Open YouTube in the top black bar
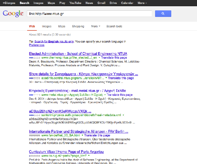 coord(75,3)
